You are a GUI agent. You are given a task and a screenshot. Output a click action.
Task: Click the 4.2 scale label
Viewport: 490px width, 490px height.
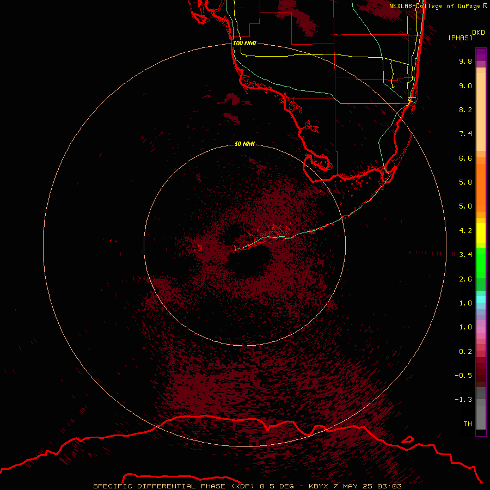point(465,231)
